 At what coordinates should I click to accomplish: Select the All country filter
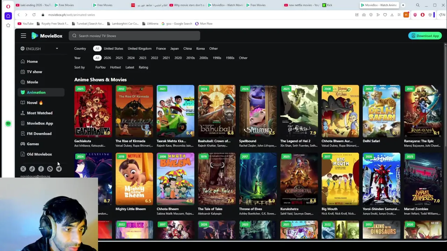pyautogui.click(x=97, y=48)
